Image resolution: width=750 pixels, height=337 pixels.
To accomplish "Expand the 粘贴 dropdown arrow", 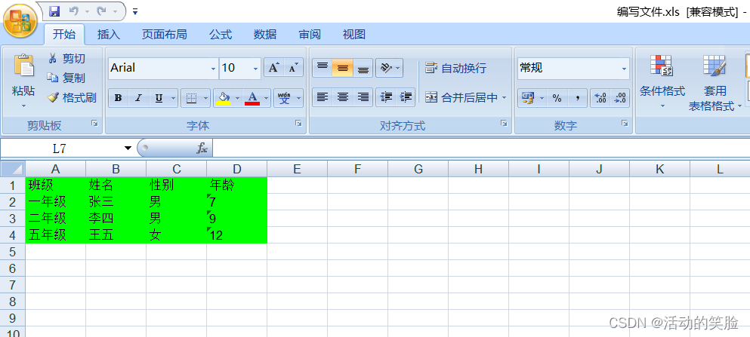I will coord(23,106).
